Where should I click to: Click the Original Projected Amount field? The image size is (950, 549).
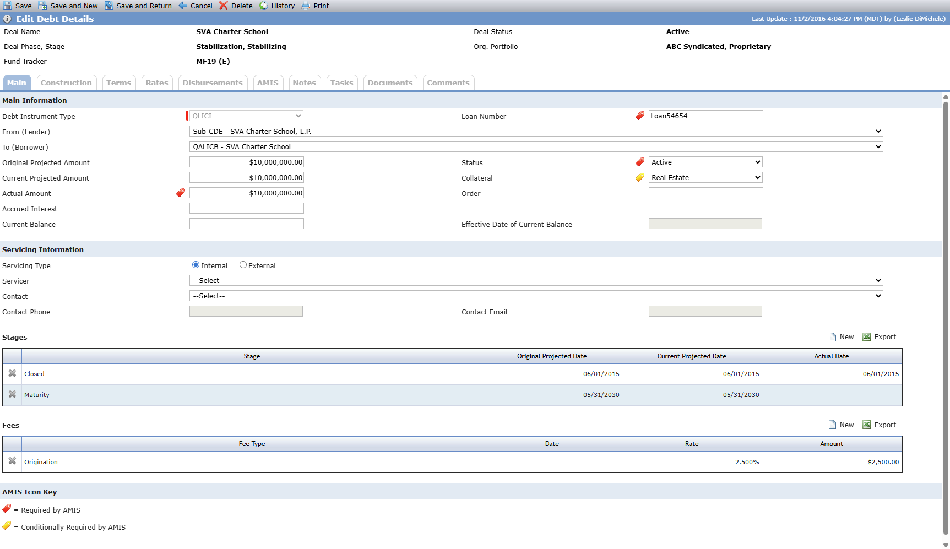tap(247, 162)
